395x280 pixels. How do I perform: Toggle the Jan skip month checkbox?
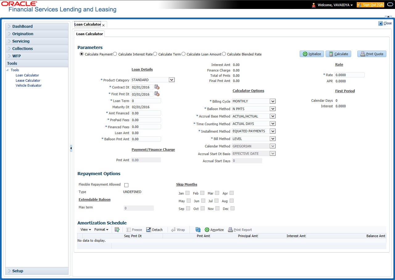[x=188, y=193]
